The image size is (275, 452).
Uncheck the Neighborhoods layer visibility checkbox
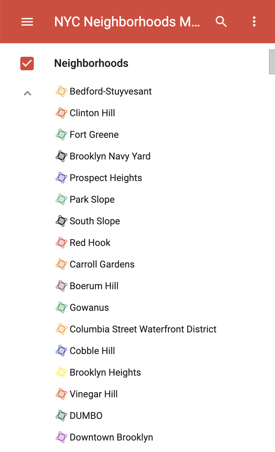click(27, 64)
